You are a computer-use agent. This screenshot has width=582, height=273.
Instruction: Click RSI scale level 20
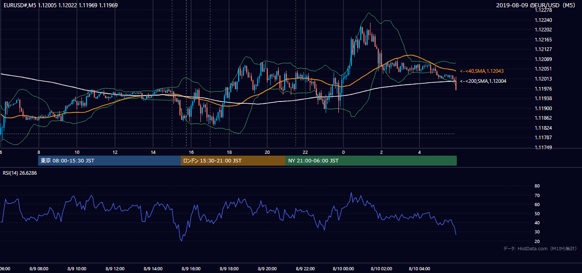[x=537, y=242]
